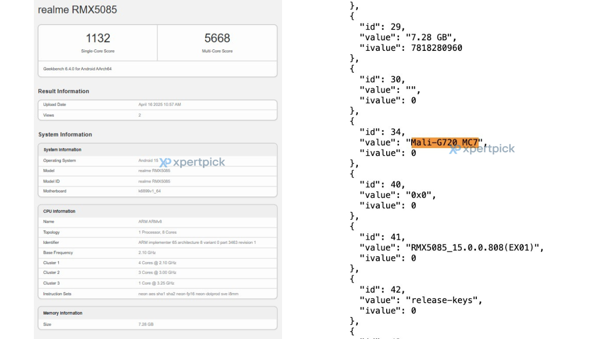Click the highlighted Mali-G720 MC7 value

pyautogui.click(x=444, y=143)
